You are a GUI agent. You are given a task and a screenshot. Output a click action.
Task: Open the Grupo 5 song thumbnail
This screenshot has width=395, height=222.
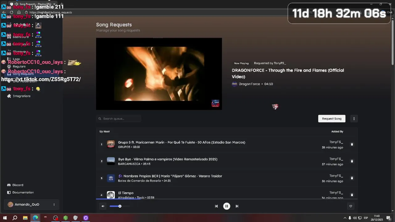pos(111,144)
